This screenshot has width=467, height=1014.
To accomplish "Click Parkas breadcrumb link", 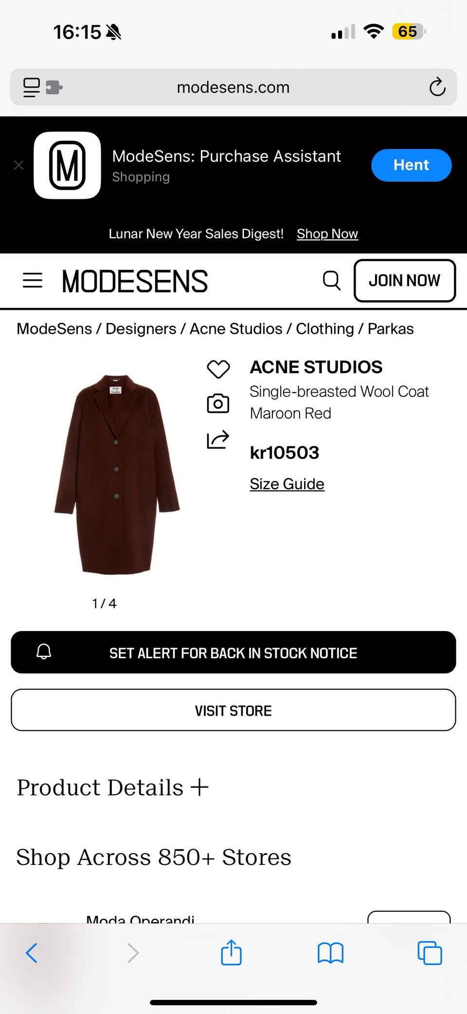I will pos(390,329).
